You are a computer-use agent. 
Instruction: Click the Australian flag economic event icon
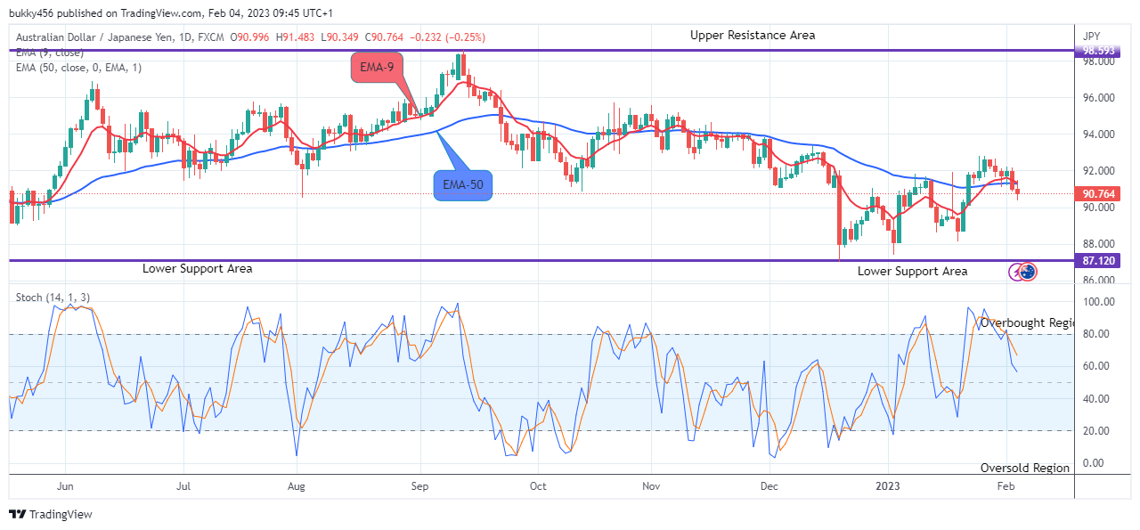click(x=1028, y=272)
